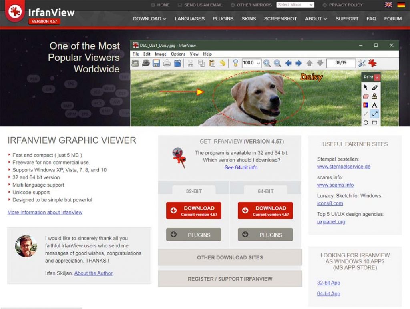The image size is (410, 309).
Task: Click the blue icon between Print and Cut
Action: coord(177,63)
